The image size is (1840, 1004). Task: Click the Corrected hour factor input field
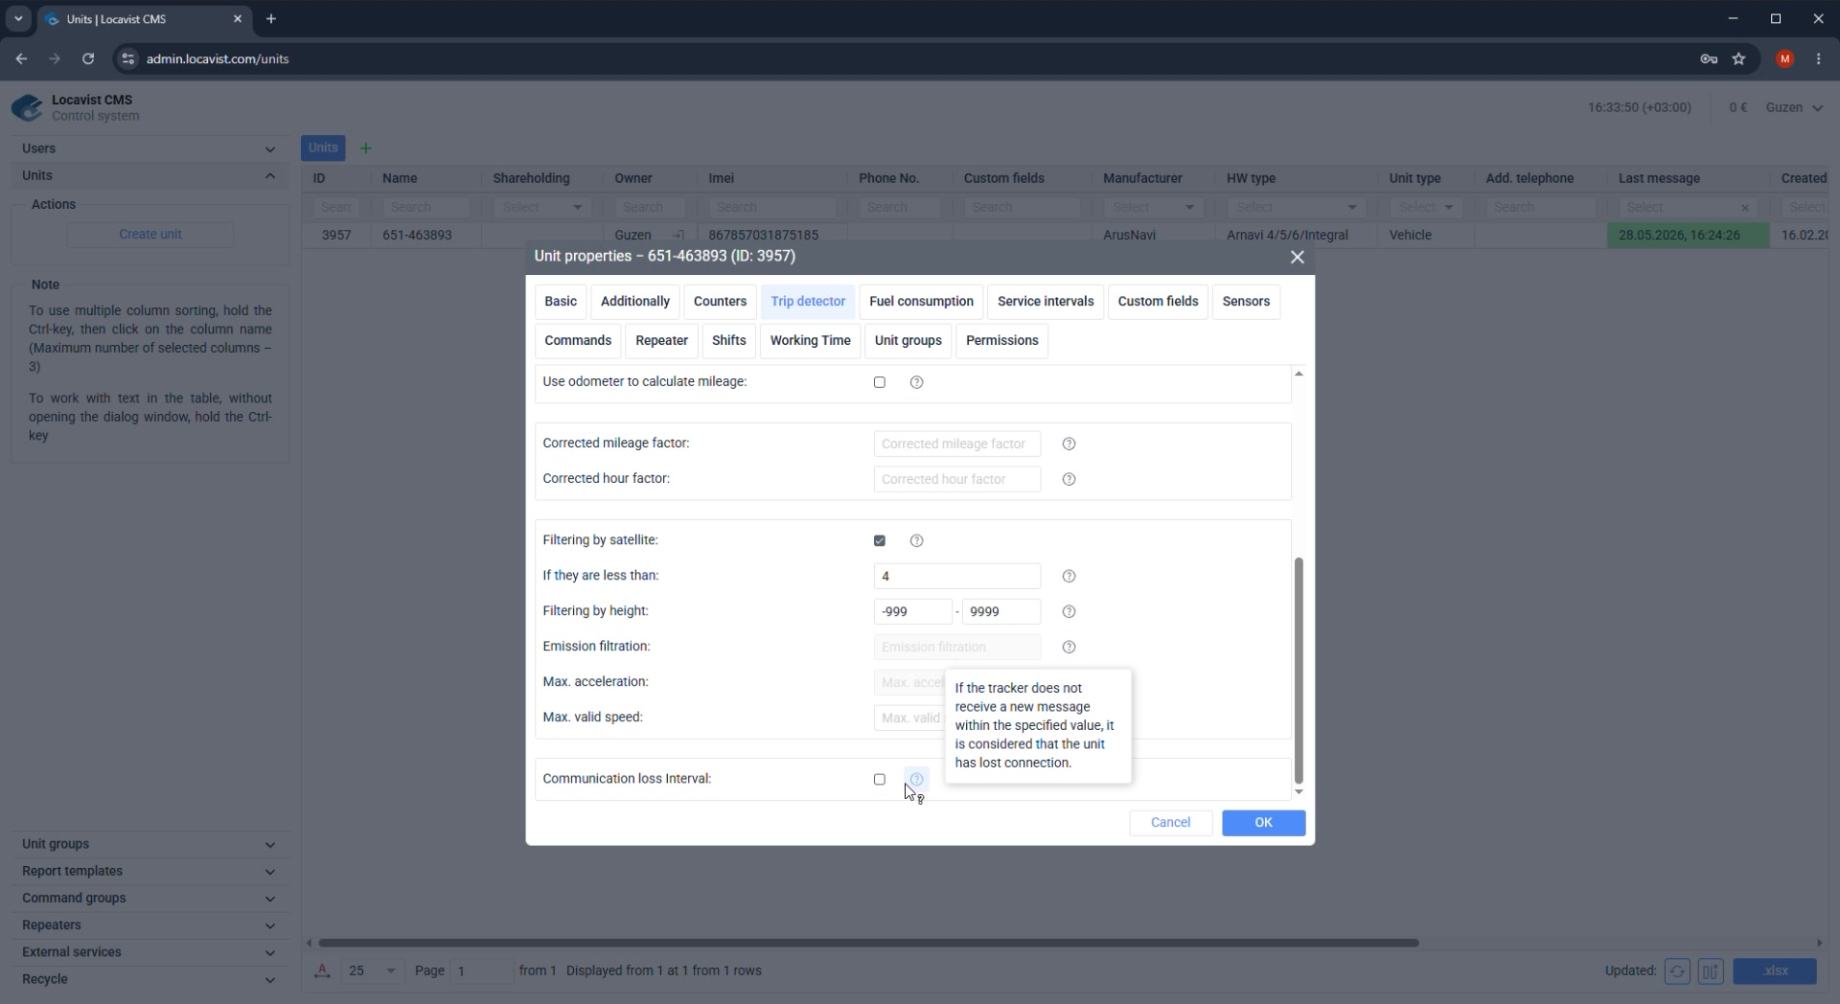(956, 479)
